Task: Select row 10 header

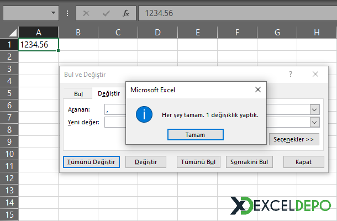Action: (9, 154)
